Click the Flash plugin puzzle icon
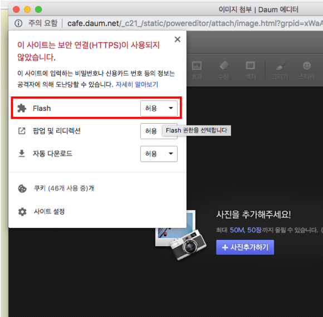This screenshot has width=323, height=317. pos(22,108)
